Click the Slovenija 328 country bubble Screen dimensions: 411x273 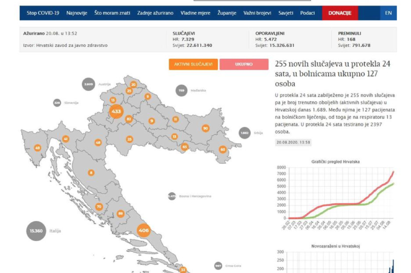point(57,103)
